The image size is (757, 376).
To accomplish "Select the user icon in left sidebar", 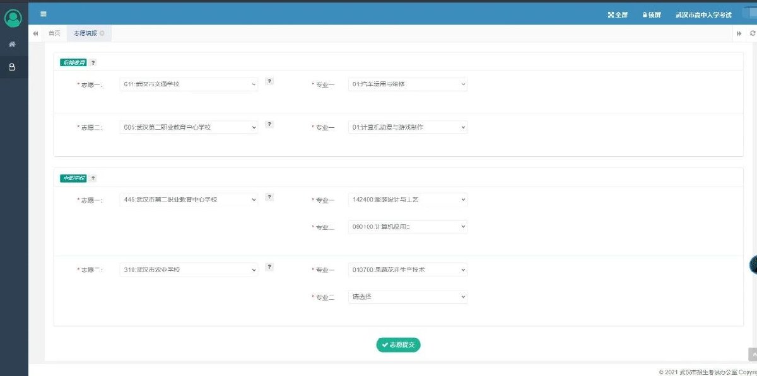I will click(12, 67).
